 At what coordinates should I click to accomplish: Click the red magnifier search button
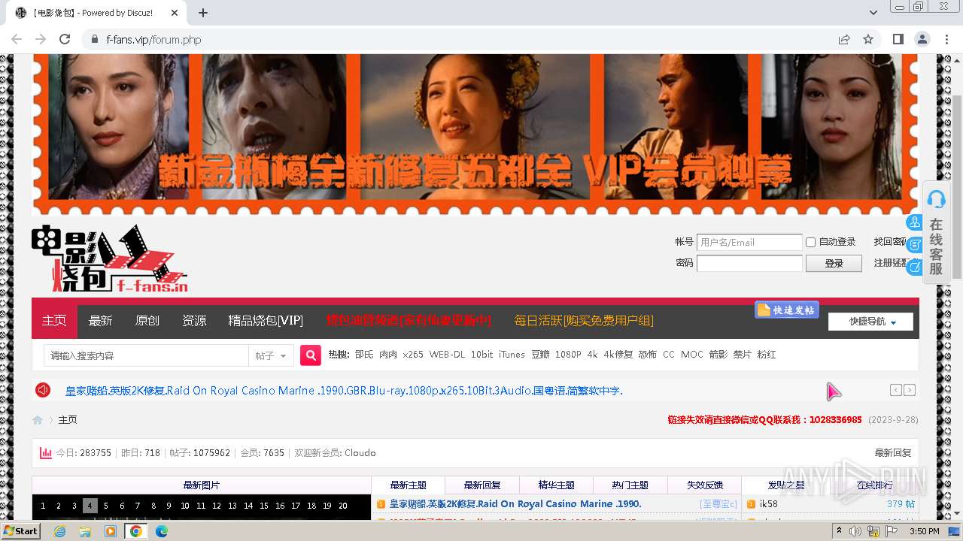(x=311, y=355)
